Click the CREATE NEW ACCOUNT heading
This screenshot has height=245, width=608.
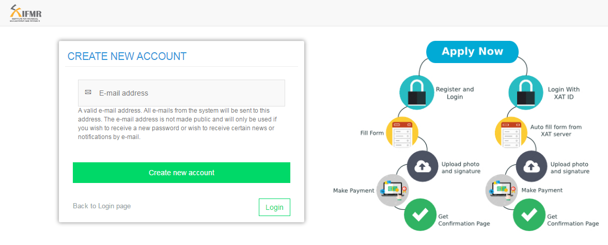click(x=127, y=56)
